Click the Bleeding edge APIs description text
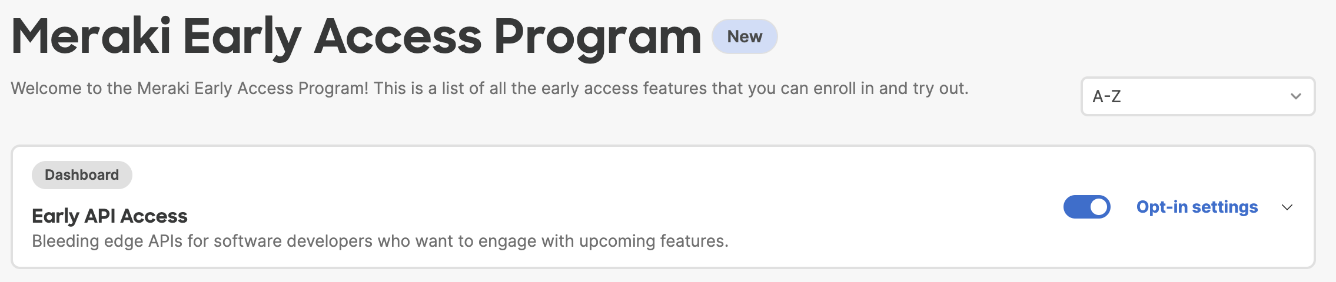This screenshot has height=282, width=1336. click(380, 241)
